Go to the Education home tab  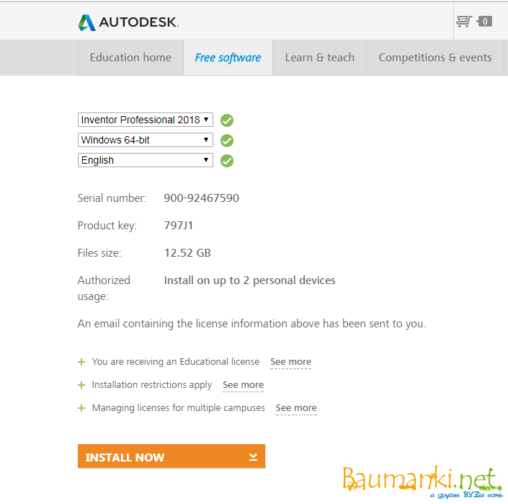[x=130, y=58]
